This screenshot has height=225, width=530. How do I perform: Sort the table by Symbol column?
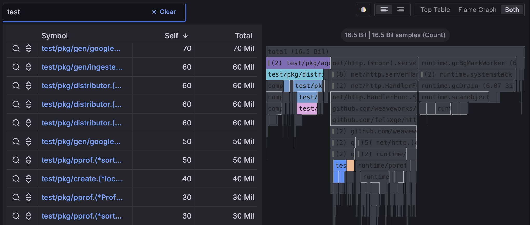click(x=55, y=36)
